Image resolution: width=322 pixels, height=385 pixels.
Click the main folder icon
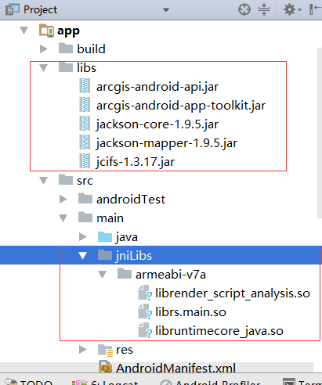(85, 218)
